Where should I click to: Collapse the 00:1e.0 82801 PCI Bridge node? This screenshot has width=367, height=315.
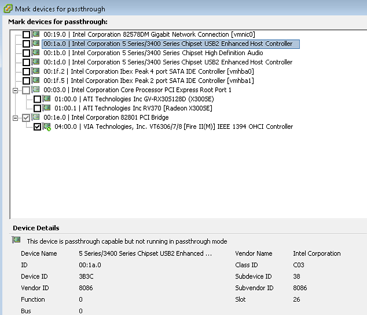(16, 118)
